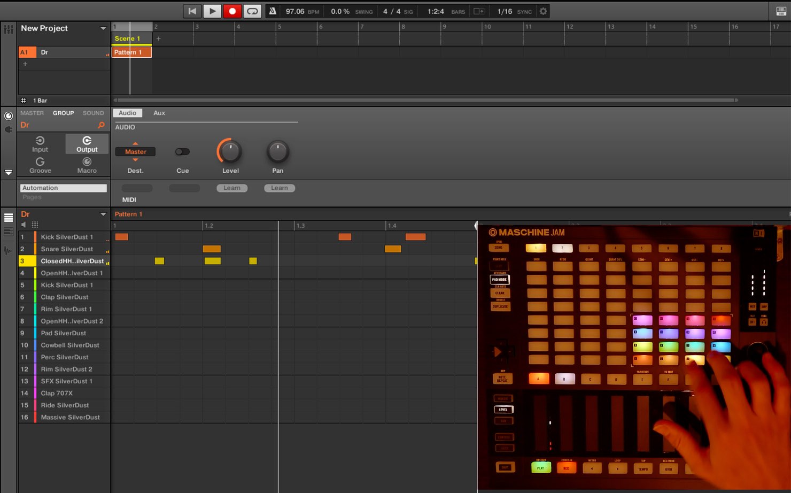791x493 pixels.
Task: Open the Master destination selector
Action: [135, 152]
